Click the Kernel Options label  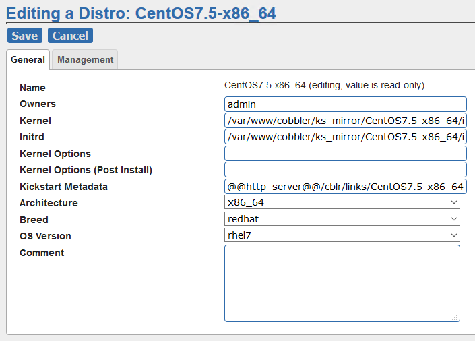(55, 154)
